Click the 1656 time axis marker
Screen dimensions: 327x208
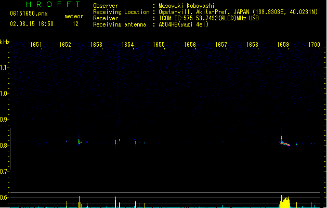pyautogui.click(x=190, y=45)
